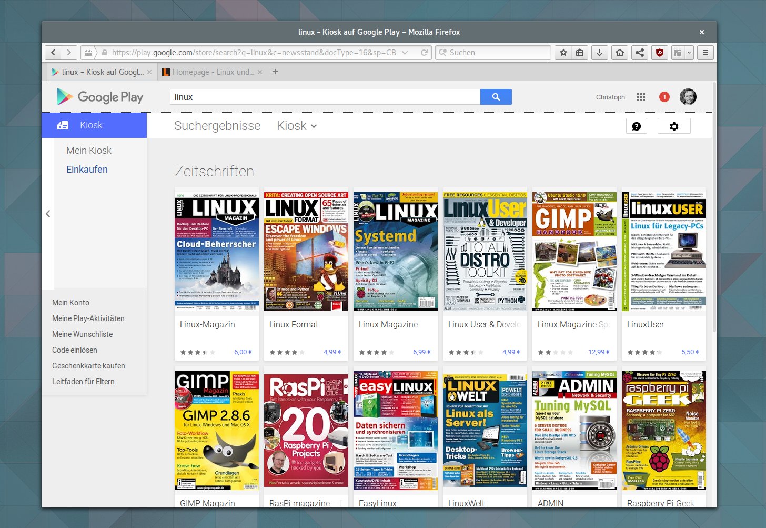Click the 6,99 € price
The width and height of the screenshot is (766, 528).
pyautogui.click(x=422, y=352)
